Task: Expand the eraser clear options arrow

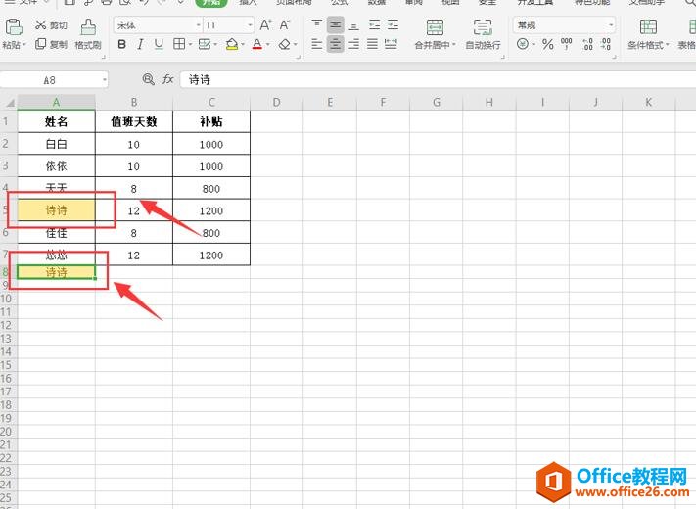Action: coord(296,44)
